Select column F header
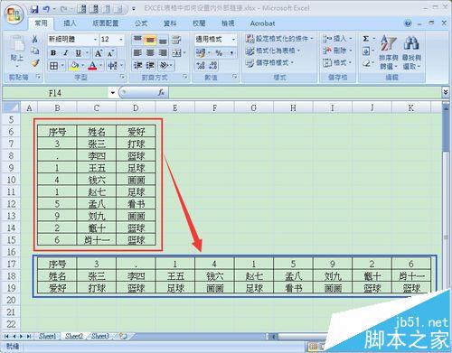Image resolution: width=452 pixels, height=353 pixels. [214, 107]
